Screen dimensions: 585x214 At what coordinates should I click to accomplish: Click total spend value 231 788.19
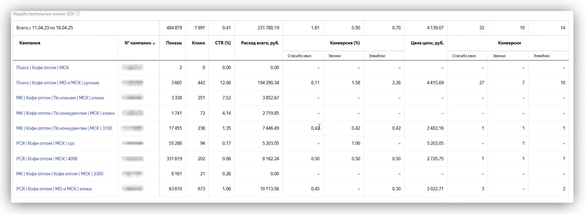[x=268, y=28]
